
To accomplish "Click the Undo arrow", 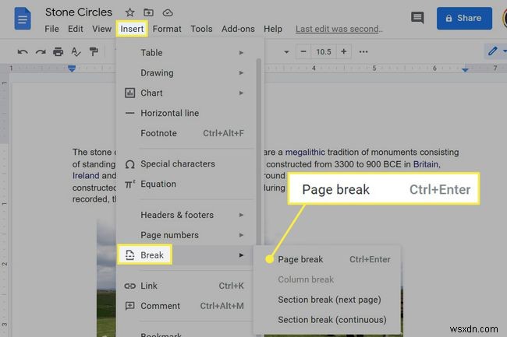I will click(23, 51).
